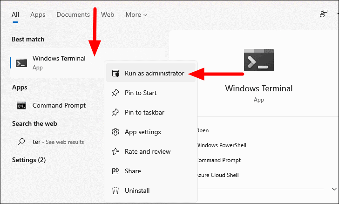Select Run as administrator from context menu
This screenshot has width=339, height=204.
click(151, 73)
